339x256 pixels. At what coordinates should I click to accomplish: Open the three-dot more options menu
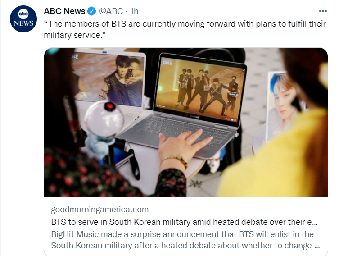coord(323,11)
